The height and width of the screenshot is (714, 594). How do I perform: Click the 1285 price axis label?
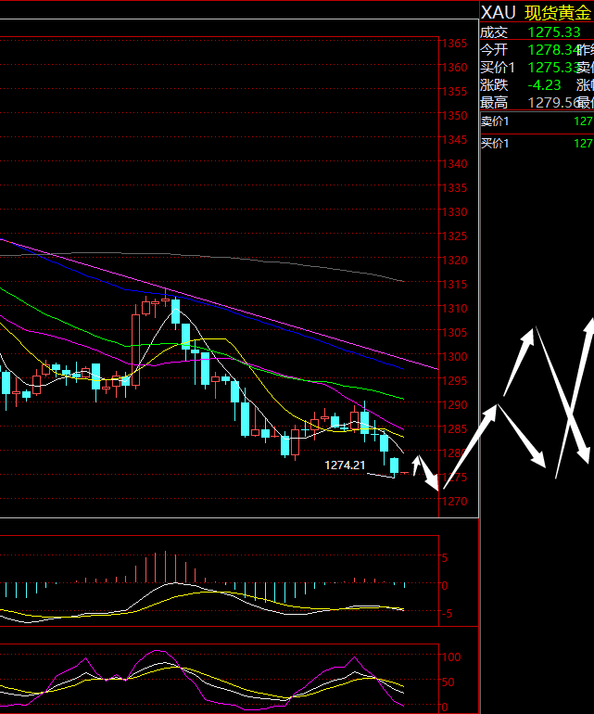pos(454,429)
